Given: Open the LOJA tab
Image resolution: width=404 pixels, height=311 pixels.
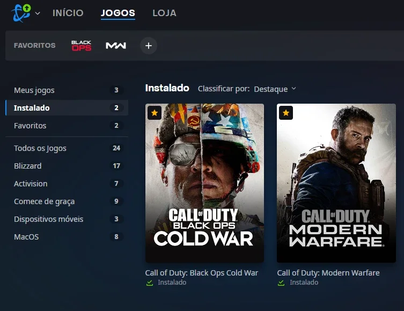Looking at the screenshot, I should tap(164, 13).
